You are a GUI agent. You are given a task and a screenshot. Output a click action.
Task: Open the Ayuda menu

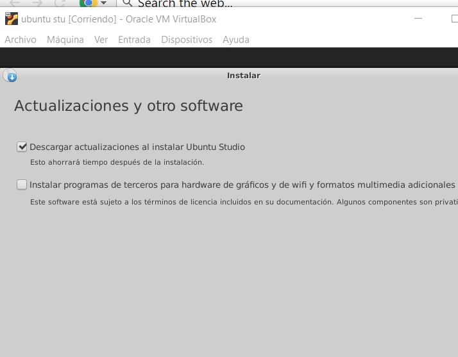click(236, 40)
